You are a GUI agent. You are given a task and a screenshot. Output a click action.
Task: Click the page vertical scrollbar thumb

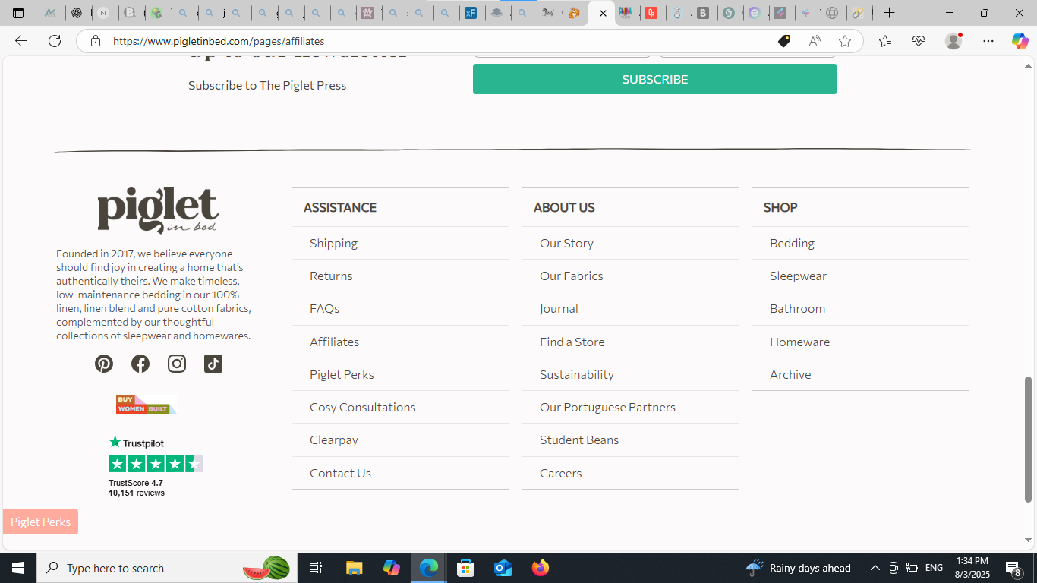[1029, 439]
